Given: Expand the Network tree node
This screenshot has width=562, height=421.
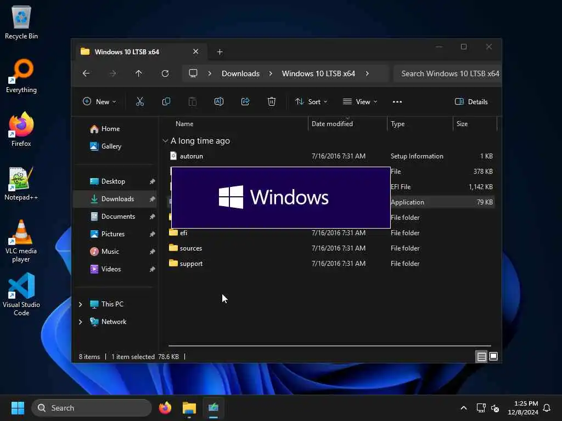Looking at the screenshot, I should (x=80, y=322).
